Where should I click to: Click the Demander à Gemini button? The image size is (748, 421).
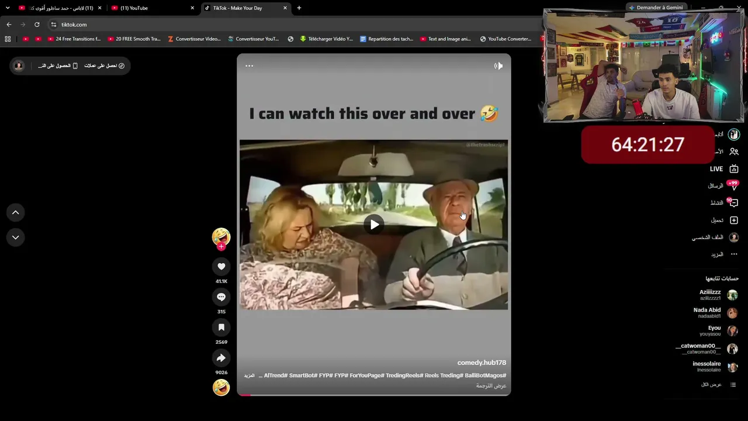coord(656,8)
